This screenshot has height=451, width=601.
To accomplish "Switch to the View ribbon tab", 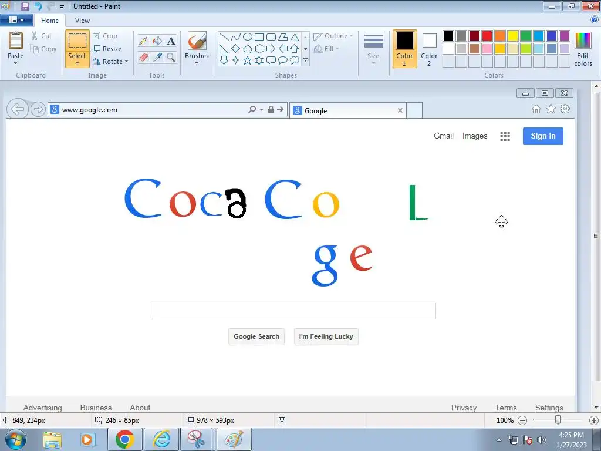I will (x=82, y=21).
